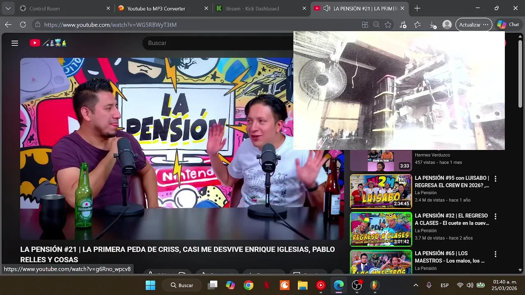This screenshot has width=525, height=295.
Task: Switch ESP keyboard language indicator
Action: point(445,285)
